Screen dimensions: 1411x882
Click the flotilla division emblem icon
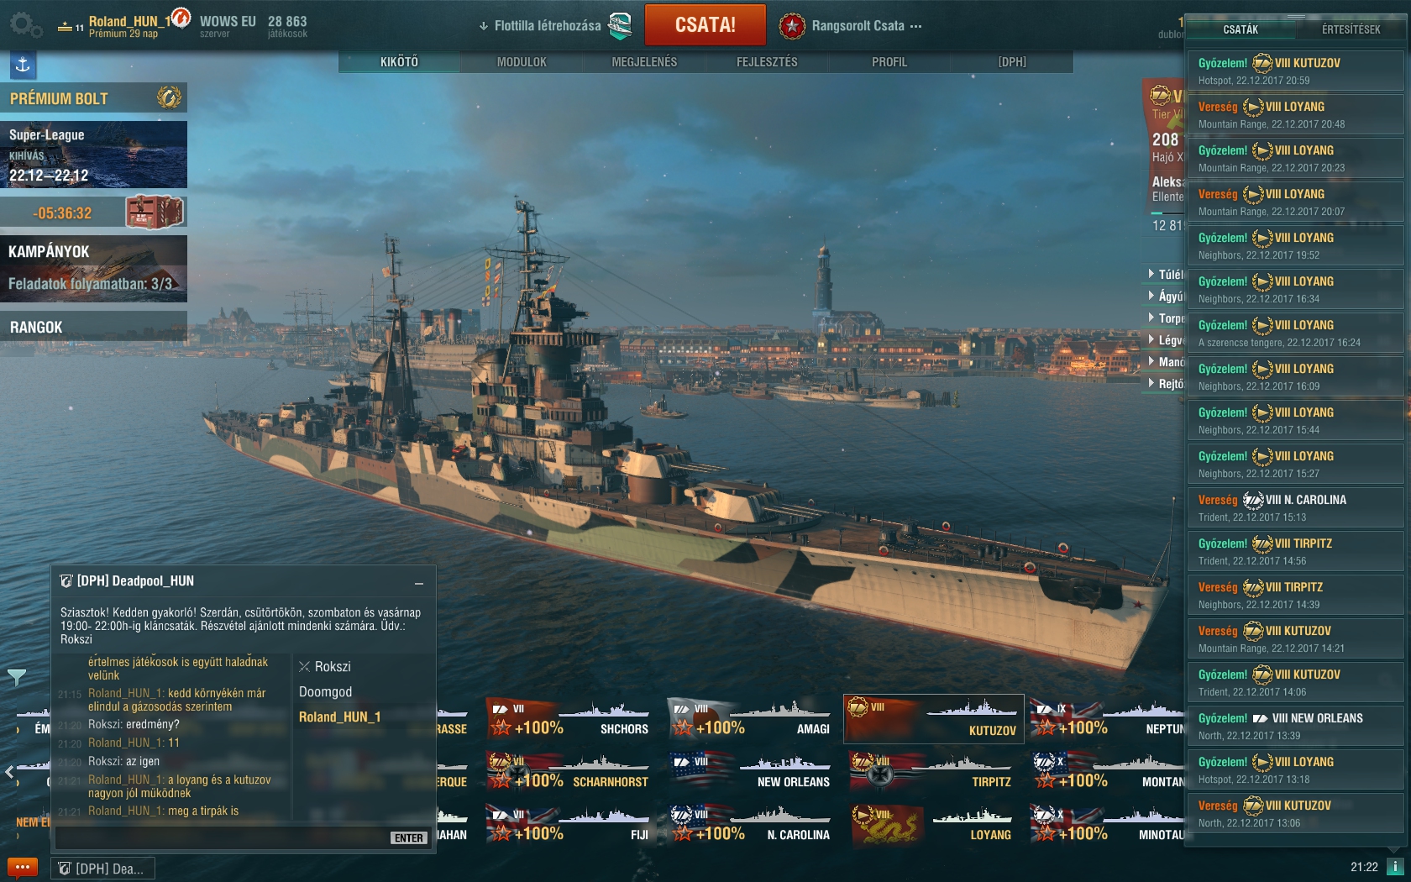point(620,26)
